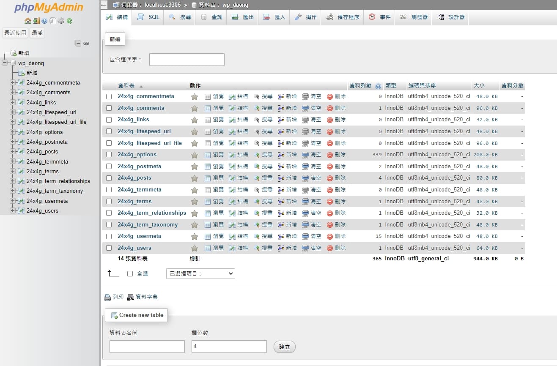Viewport: 557px width, 366px height.
Task: Check the checkbox beside 24x4g_users
Action: coord(109,248)
